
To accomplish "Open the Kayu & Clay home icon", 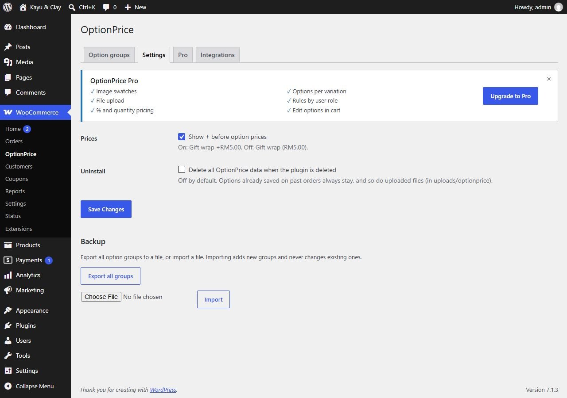I will point(23,7).
